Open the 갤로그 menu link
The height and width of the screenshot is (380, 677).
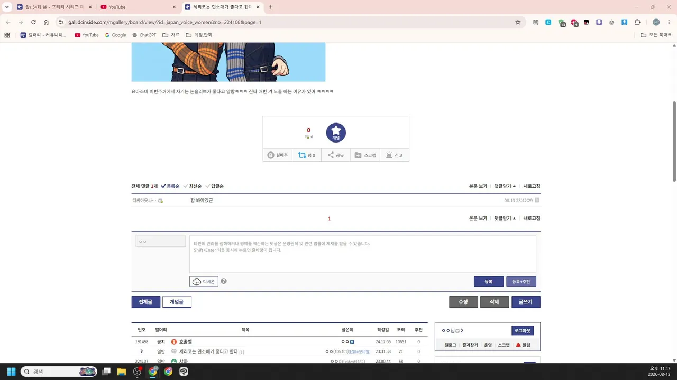click(450, 345)
